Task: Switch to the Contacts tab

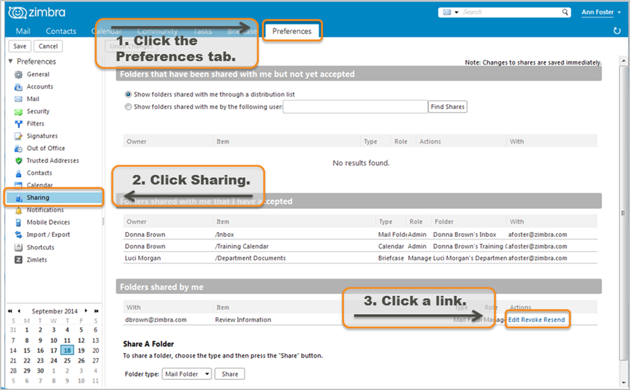Action: point(60,31)
